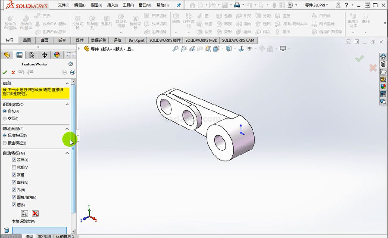
Task: Enable the 体积 automatic feature checkbox
Action: 14,167
